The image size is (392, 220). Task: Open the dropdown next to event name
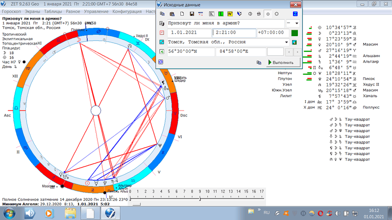coord(297,23)
